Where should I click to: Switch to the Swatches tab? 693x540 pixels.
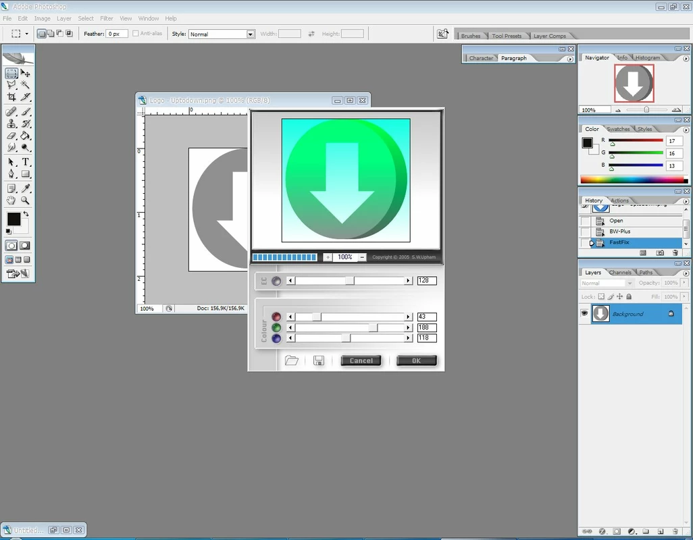point(618,129)
